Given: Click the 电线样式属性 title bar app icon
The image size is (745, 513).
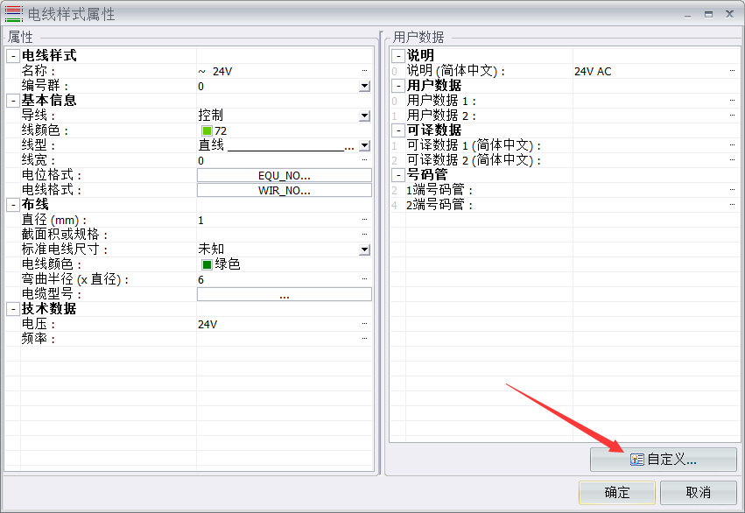Looking at the screenshot, I should (14, 14).
